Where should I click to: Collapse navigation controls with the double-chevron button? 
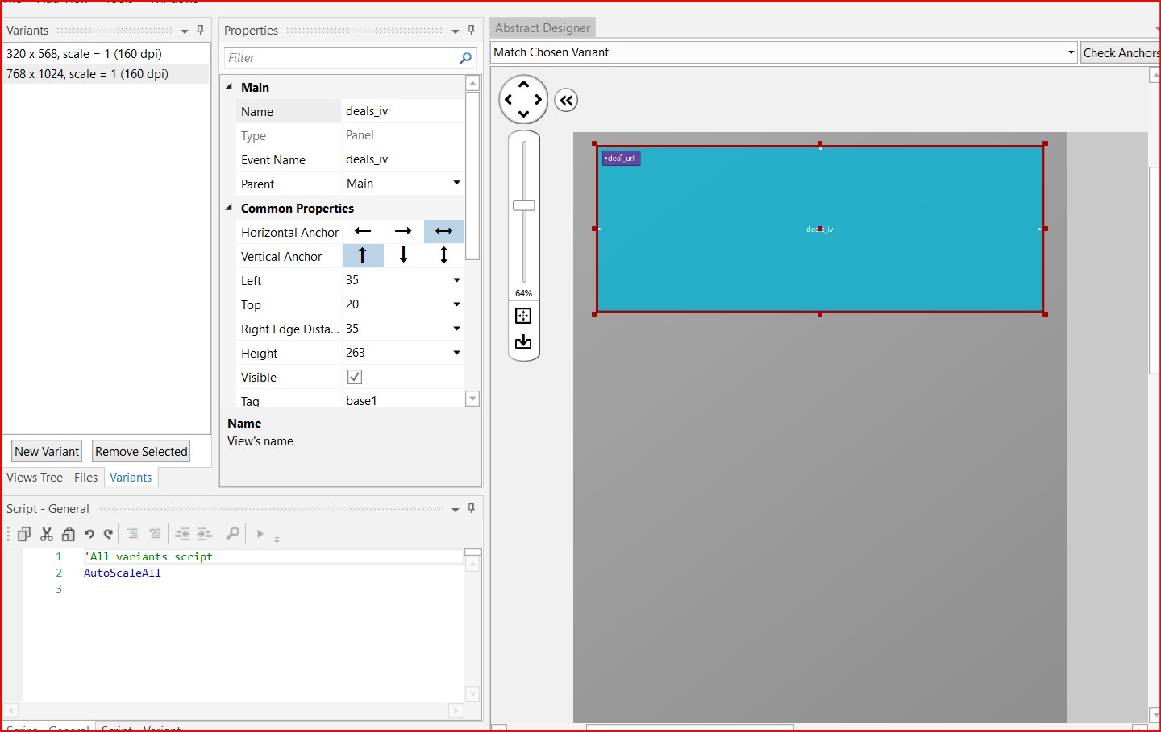coord(566,101)
